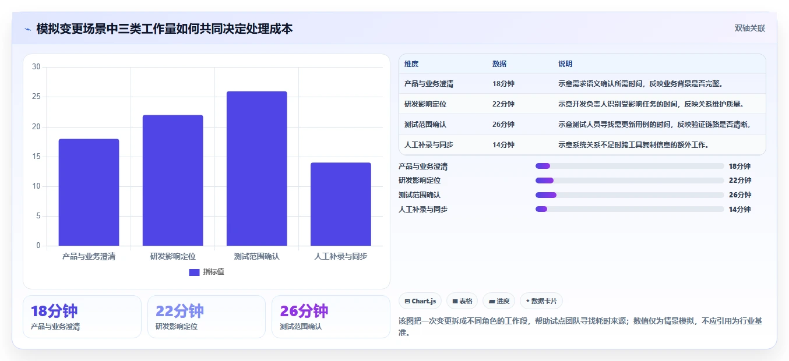Screen dimensions: 789x361
Task: Click x-axis label 人工补录与同步
Action: (341, 256)
